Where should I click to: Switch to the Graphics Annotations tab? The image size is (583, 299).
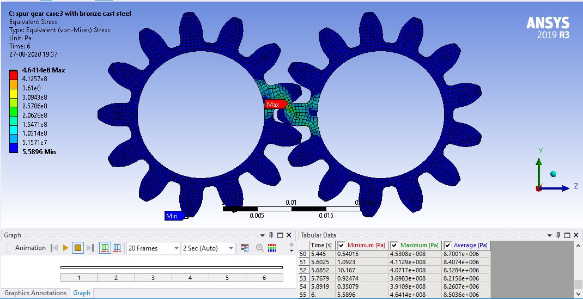(x=35, y=293)
